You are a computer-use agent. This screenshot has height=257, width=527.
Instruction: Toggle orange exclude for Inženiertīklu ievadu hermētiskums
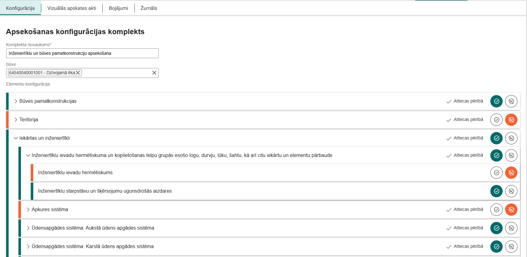511,173
